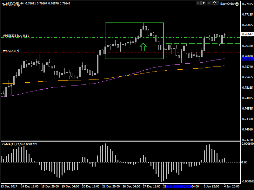This screenshot has height=190, width=254.
Task: Click the O button in chart toolbar
Action: [198, 3]
